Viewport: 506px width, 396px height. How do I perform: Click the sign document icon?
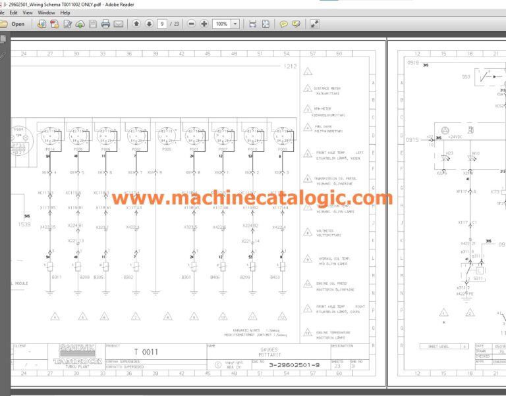point(67,24)
